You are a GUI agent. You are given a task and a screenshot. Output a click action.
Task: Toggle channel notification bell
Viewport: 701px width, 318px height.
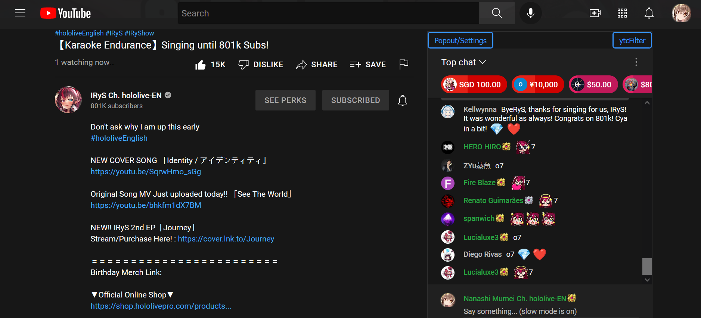pyautogui.click(x=403, y=100)
